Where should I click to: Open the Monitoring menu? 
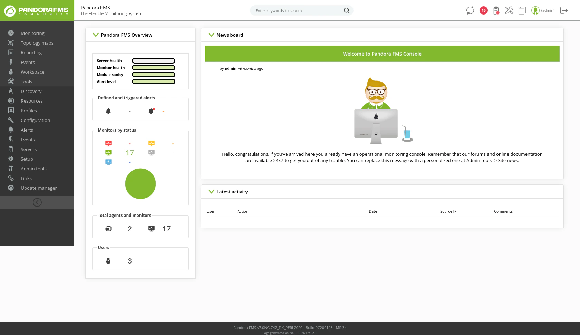(x=32, y=33)
